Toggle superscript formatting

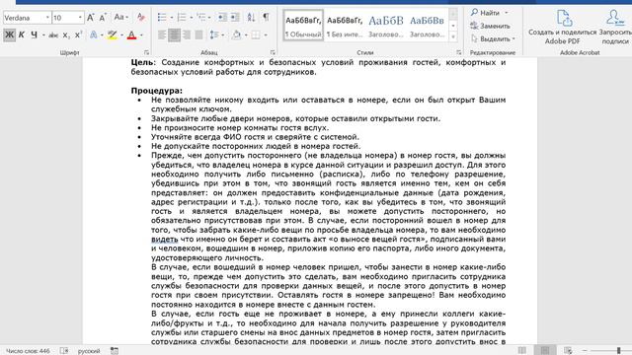click(78, 35)
